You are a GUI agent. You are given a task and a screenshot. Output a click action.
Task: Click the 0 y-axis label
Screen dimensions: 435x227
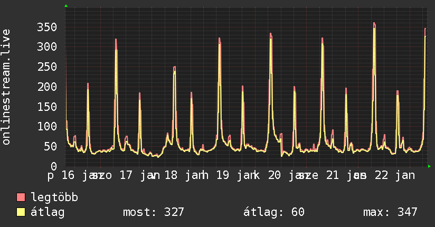pyautogui.click(x=54, y=166)
